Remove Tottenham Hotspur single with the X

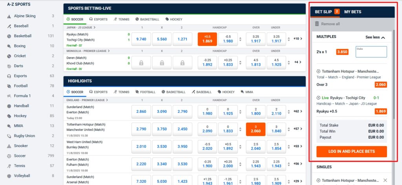coord(385,180)
